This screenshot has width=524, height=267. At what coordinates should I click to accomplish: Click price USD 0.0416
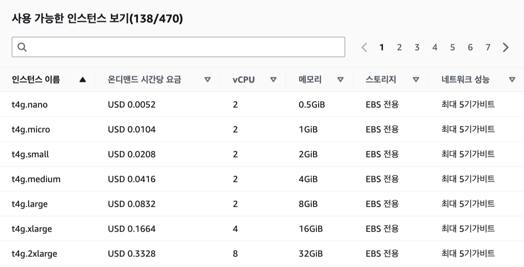coord(132,179)
